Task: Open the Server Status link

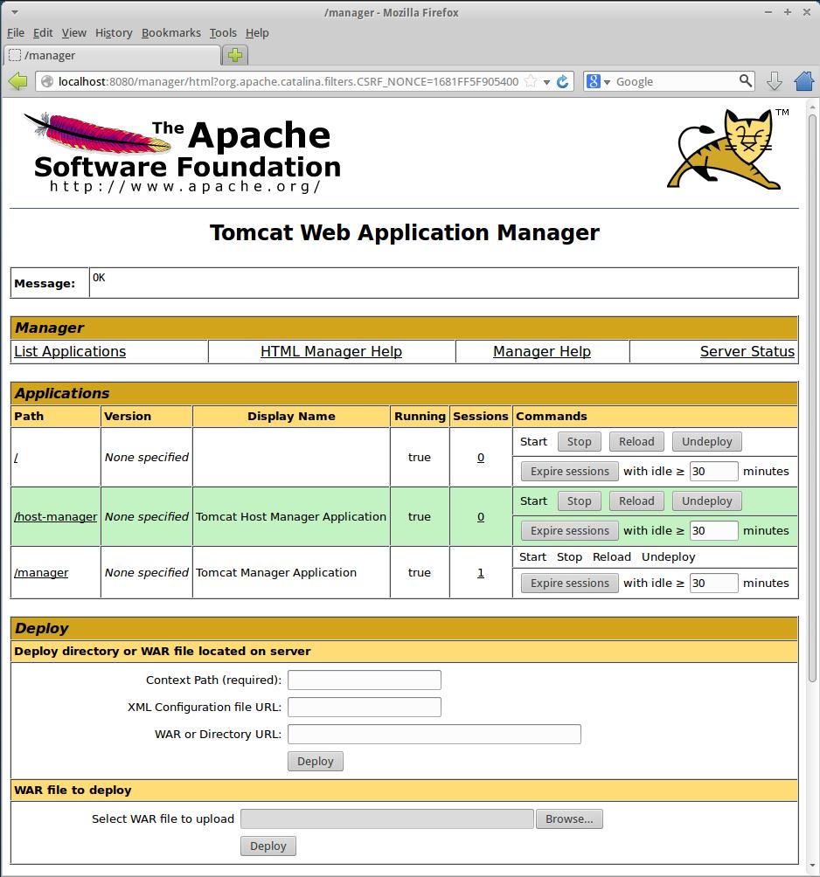Action: click(747, 351)
